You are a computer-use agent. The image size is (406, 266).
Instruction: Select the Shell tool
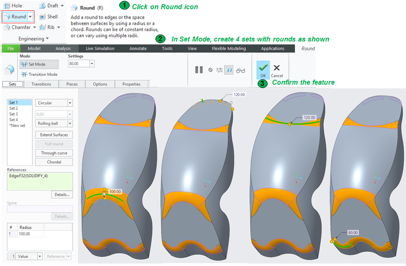click(x=49, y=17)
